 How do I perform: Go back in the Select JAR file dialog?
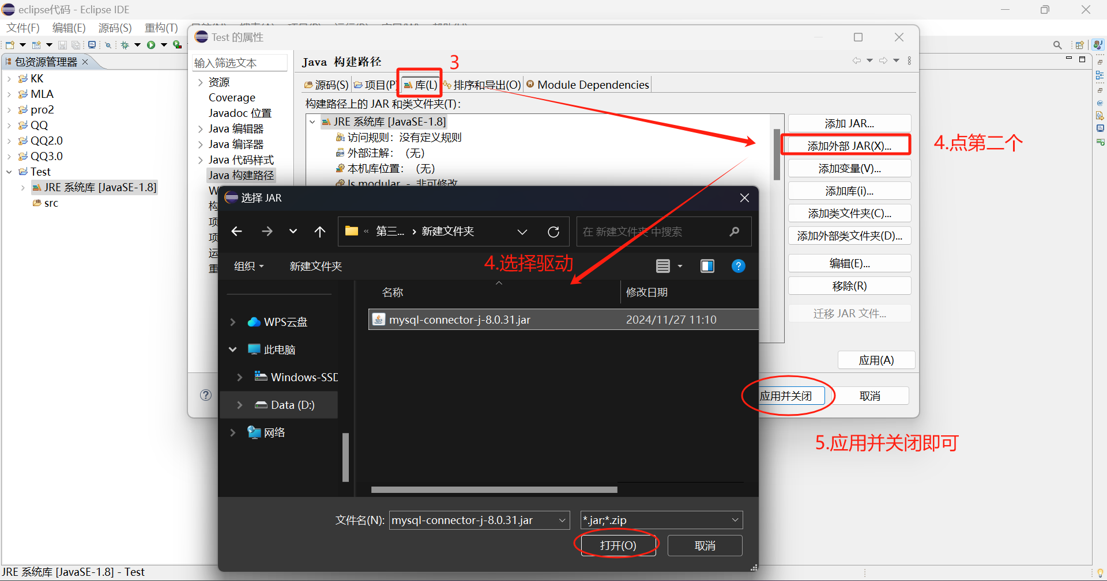[236, 231]
